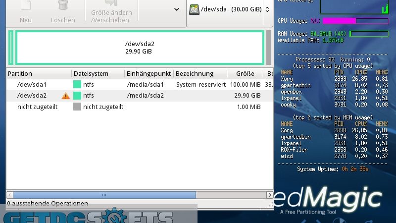Screen dimensions: 396x223
Task: Click the warning icon on /dev/sda2
Action: 66,96
